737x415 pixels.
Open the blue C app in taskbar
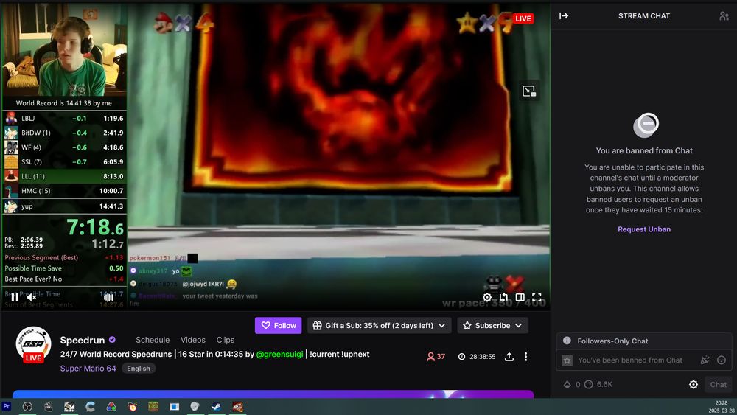click(90, 407)
